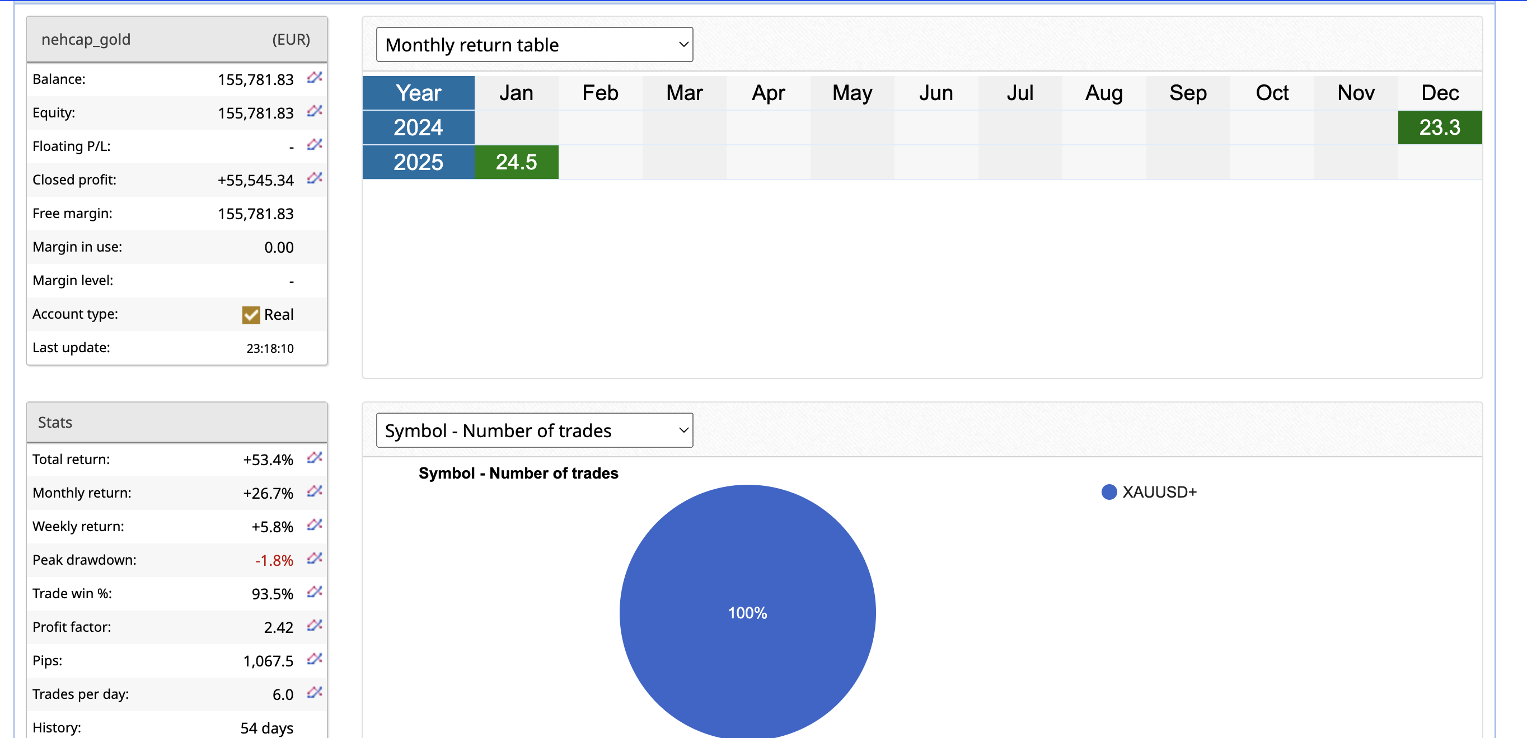Click the chart icon beside Equity
This screenshot has height=738, width=1527.
point(314,111)
